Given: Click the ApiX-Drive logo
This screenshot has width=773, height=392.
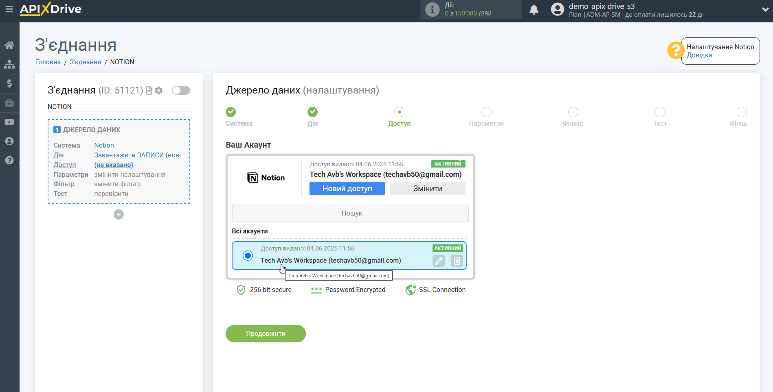Looking at the screenshot, I should pyautogui.click(x=51, y=9).
